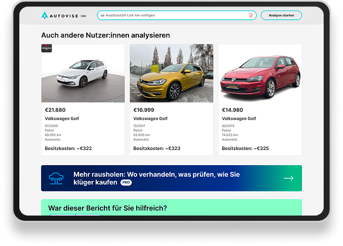This screenshot has height=246, width=343.
Task: Start analysis with Analyse starten button
Action: pos(281,15)
